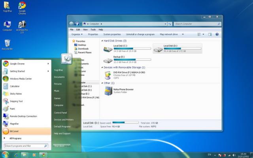Click the Explorer back arrow button

[x=71, y=24]
